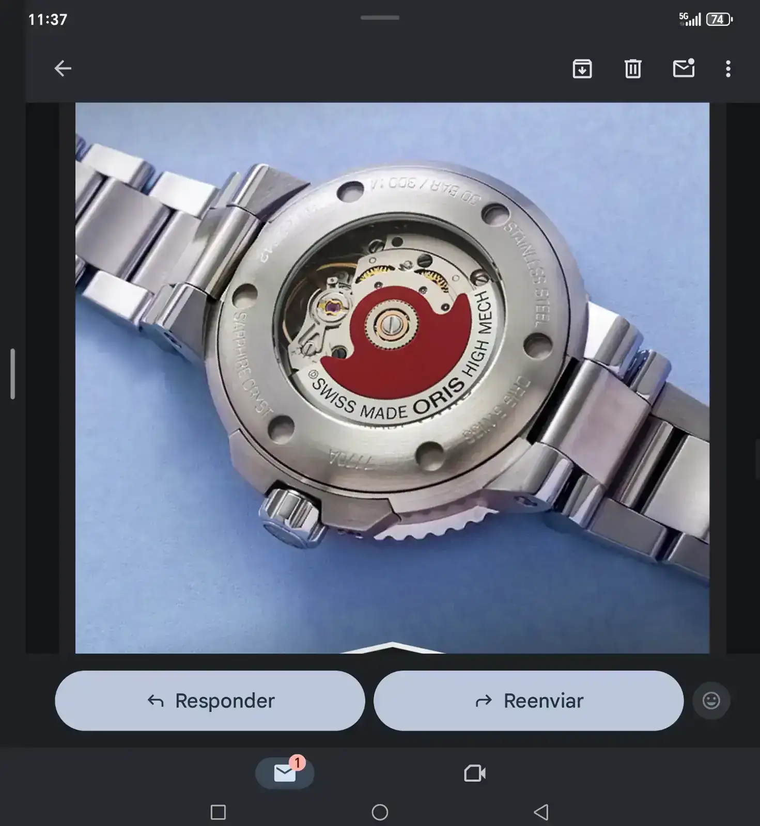Screen dimensions: 760x826
Task: Tap the Android recent apps square button
Action: coord(219,812)
